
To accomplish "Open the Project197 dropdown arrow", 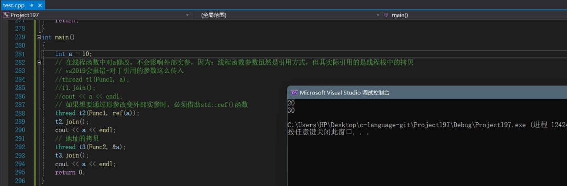I will coord(187,15).
